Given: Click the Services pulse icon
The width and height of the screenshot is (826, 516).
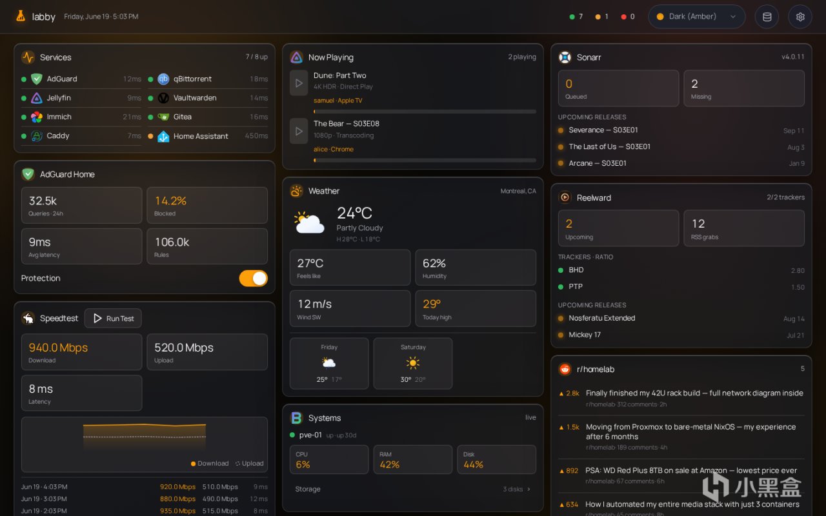Looking at the screenshot, I should coord(28,57).
